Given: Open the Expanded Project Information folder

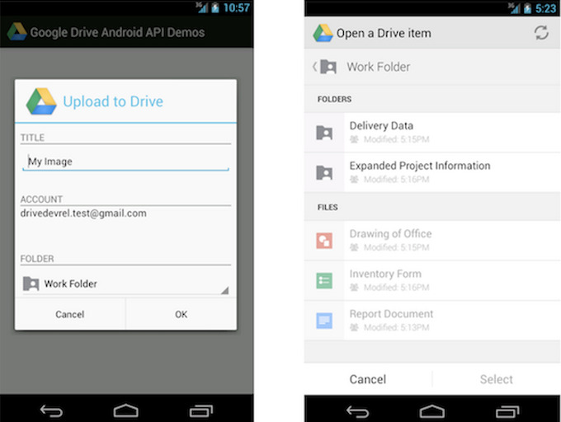Looking at the screenshot, I should pyautogui.click(x=419, y=166).
